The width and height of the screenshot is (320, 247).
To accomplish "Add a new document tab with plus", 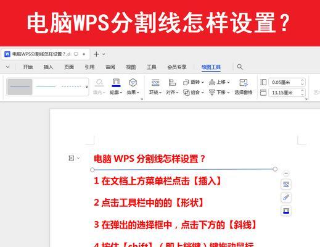I will (x=96, y=54).
